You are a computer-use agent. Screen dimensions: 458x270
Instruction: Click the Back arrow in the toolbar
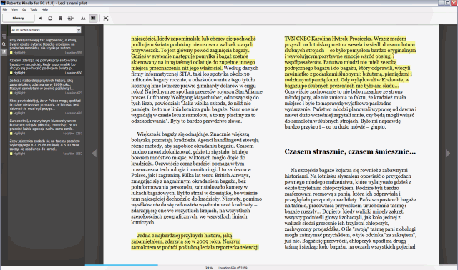pyautogui.click(x=40, y=18)
